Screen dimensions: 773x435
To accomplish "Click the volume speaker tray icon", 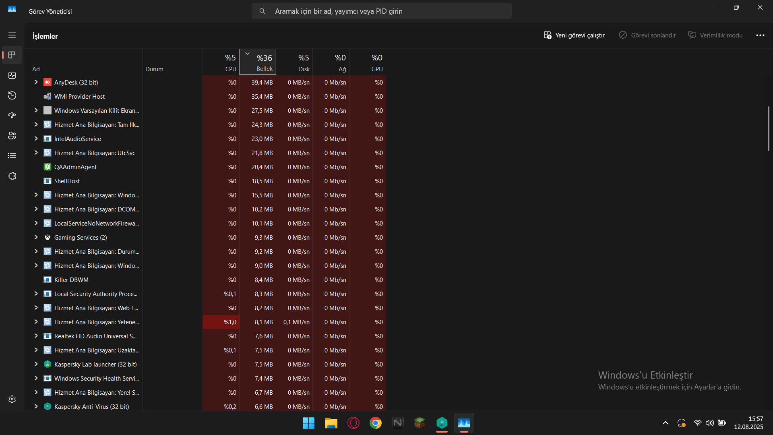I will click(709, 423).
